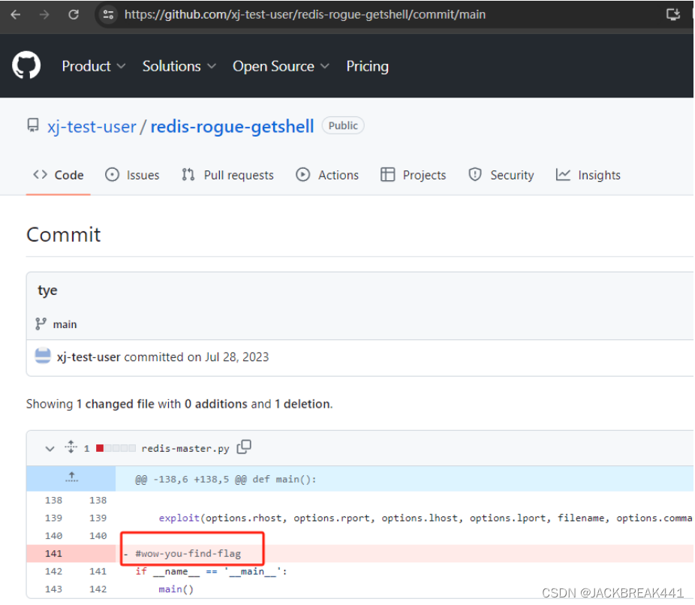Expand all lines icon in redis-master.py header

pyautogui.click(x=71, y=447)
